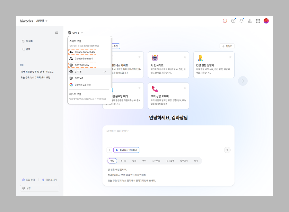
Task: Open the help question mark icon
Action: [x=233, y=21]
